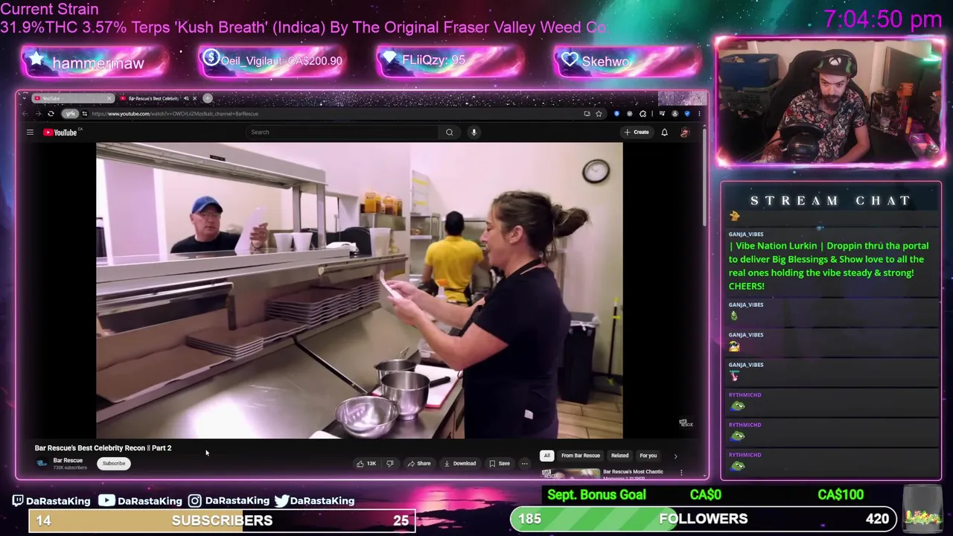Open the Bar Rescue channel name link

point(68,461)
